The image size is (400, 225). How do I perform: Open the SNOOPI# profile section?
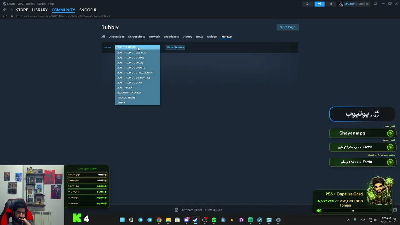pos(88,10)
